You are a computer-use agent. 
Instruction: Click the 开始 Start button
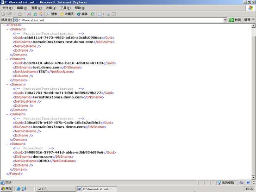pos(6,189)
